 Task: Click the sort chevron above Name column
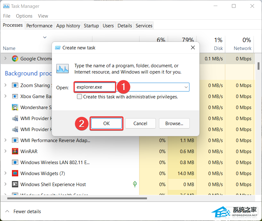click(45, 37)
